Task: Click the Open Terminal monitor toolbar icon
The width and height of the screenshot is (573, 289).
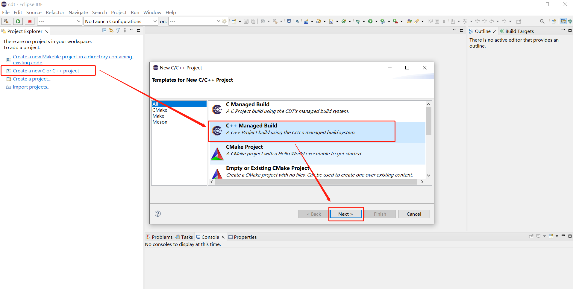Action: coord(289,21)
